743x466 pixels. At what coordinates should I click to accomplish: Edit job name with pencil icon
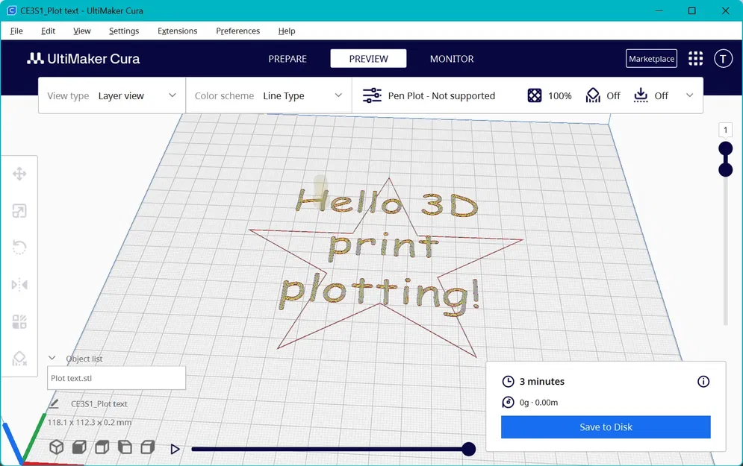point(54,403)
